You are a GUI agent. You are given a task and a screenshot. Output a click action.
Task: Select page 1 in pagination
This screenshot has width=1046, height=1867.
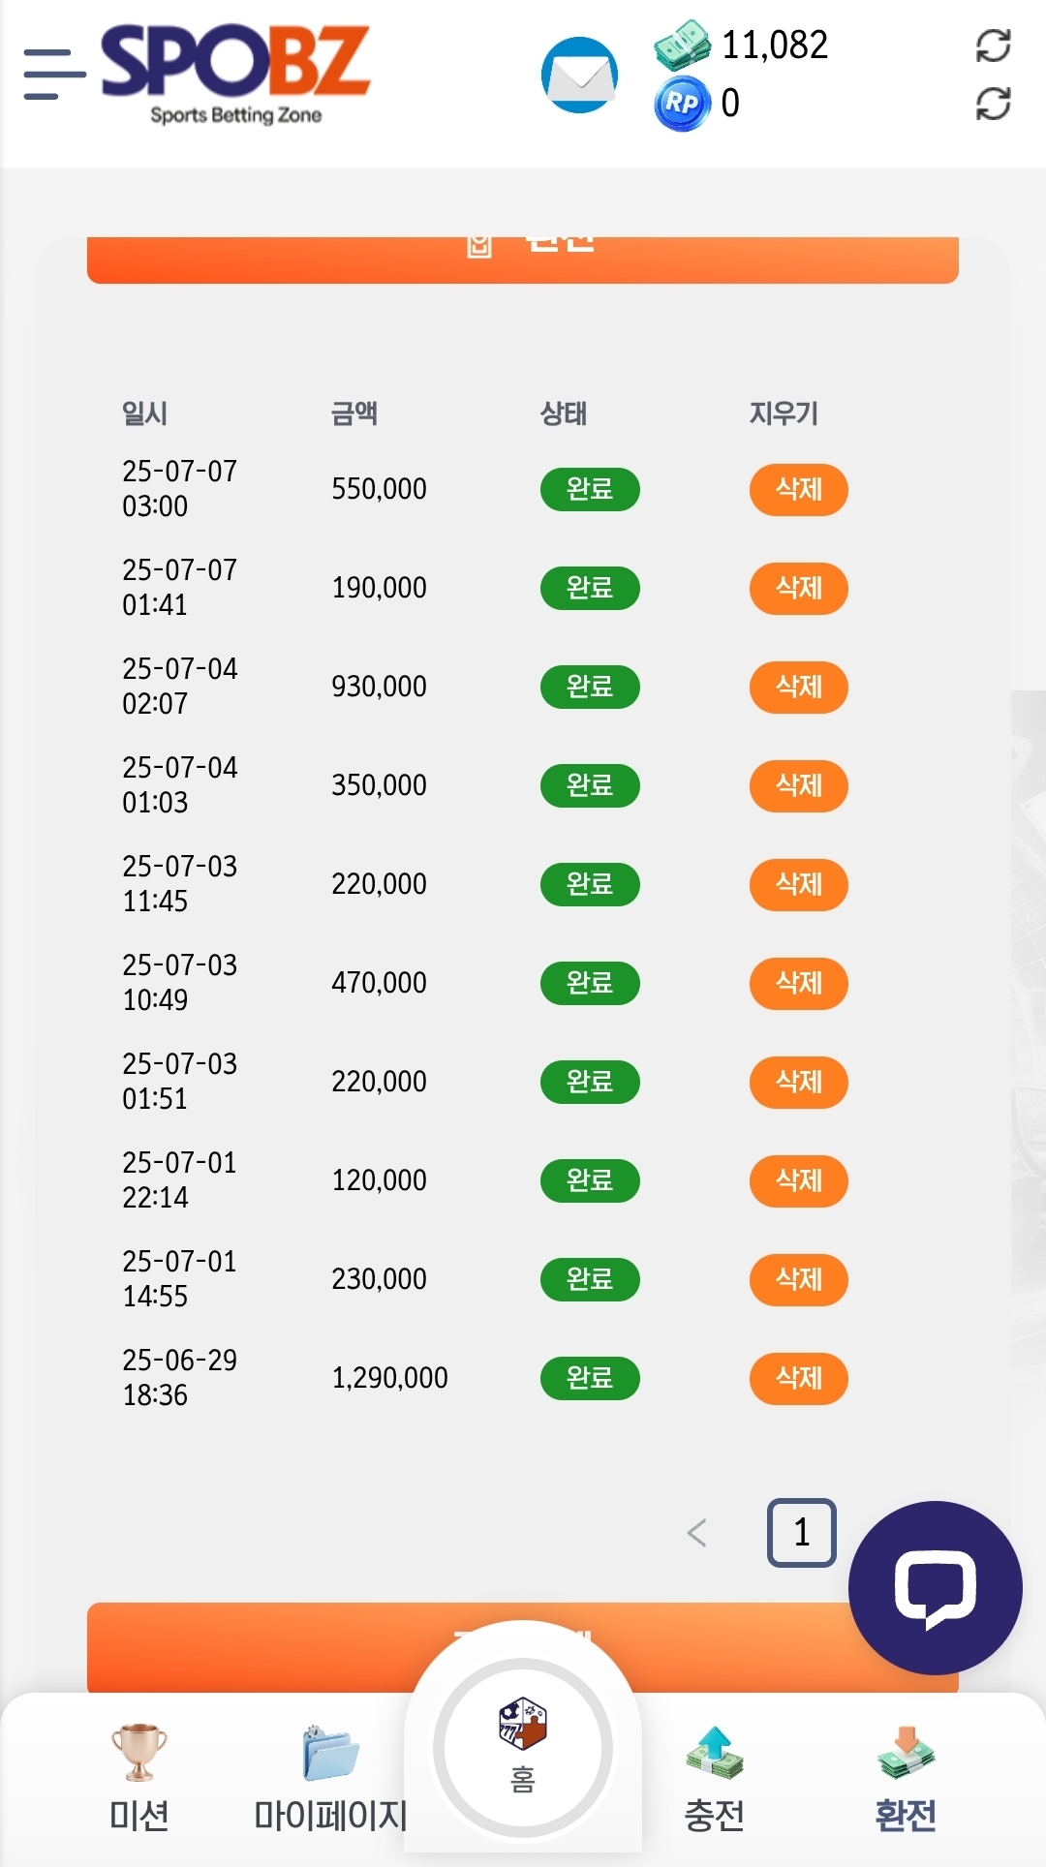[801, 1533]
